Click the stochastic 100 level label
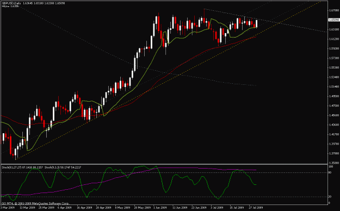Screen dimensions: 340x211 (x=331, y=166)
